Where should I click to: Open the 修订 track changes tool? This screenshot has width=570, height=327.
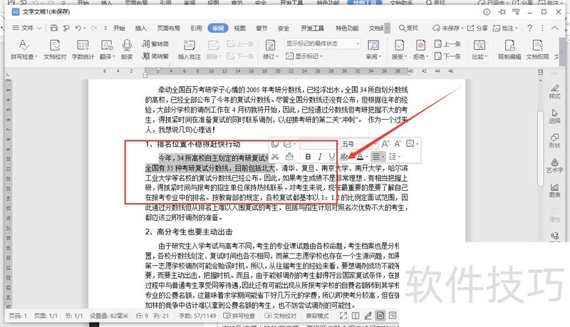coord(271,50)
